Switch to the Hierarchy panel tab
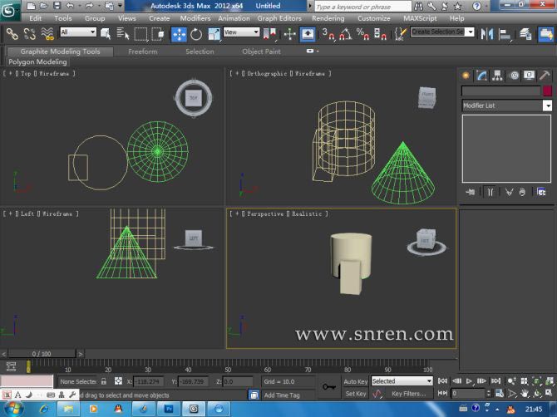The width and height of the screenshot is (557, 417). click(497, 75)
